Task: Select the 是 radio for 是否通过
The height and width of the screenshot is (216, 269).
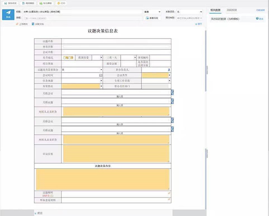Action: pyautogui.click(x=64, y=58)
